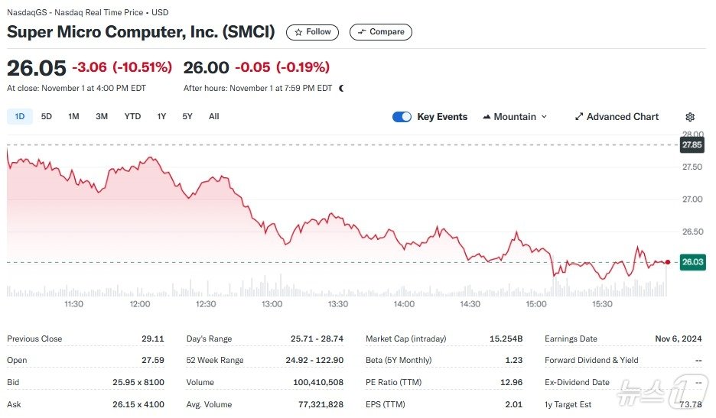Open chart settings gear icon
This screenshot has width=716, height=418.
[x=690, y=117]
